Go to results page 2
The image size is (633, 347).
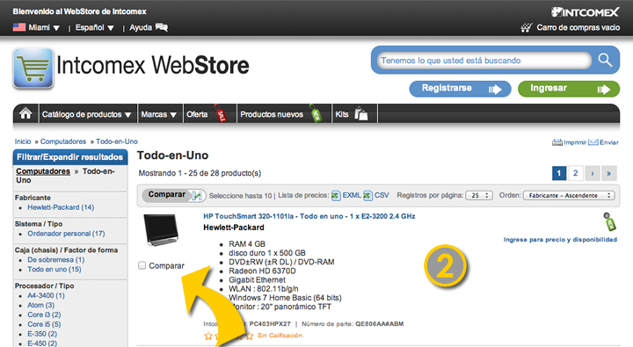point(576,173)
